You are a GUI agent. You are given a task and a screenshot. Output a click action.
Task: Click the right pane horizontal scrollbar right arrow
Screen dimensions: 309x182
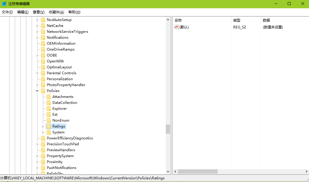pyautogui.click(x=306, y=172)
